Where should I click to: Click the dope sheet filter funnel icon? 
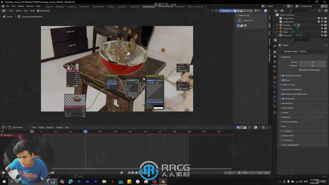(x=249, y=127)
